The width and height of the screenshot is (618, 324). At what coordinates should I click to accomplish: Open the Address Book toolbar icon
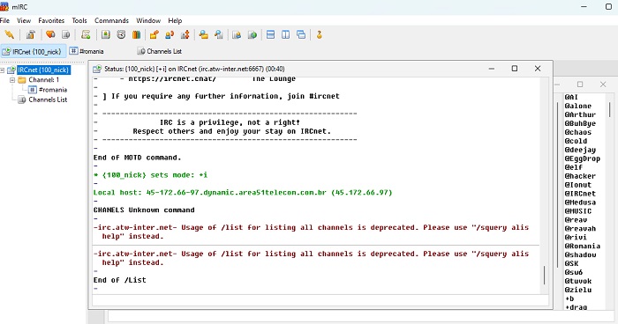click(x=106, y=34)
